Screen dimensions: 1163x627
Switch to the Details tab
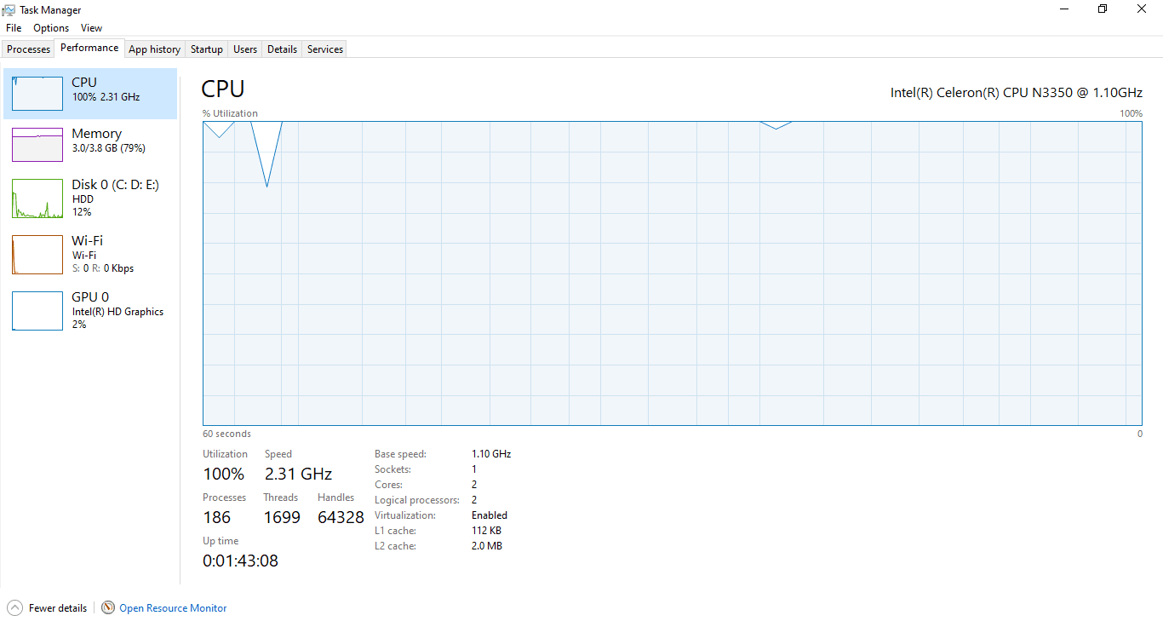(282, 49)
